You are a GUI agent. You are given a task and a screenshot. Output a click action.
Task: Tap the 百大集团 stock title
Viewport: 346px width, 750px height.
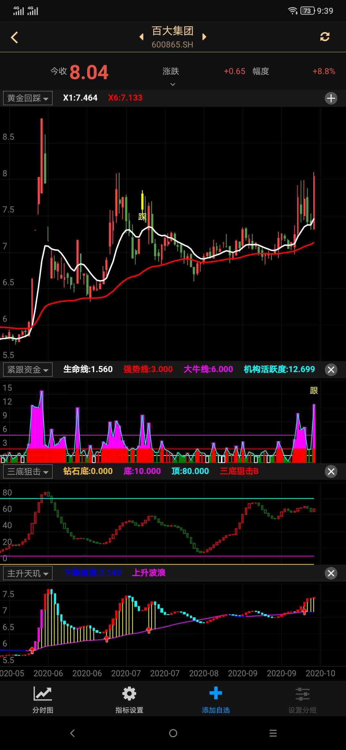click(x=172, y=31)
